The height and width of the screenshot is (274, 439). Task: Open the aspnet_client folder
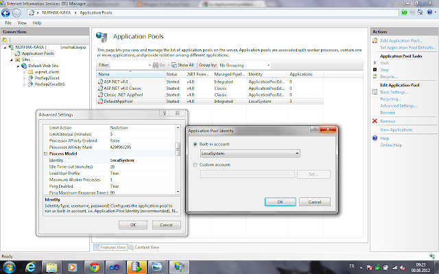coord(47,72)
